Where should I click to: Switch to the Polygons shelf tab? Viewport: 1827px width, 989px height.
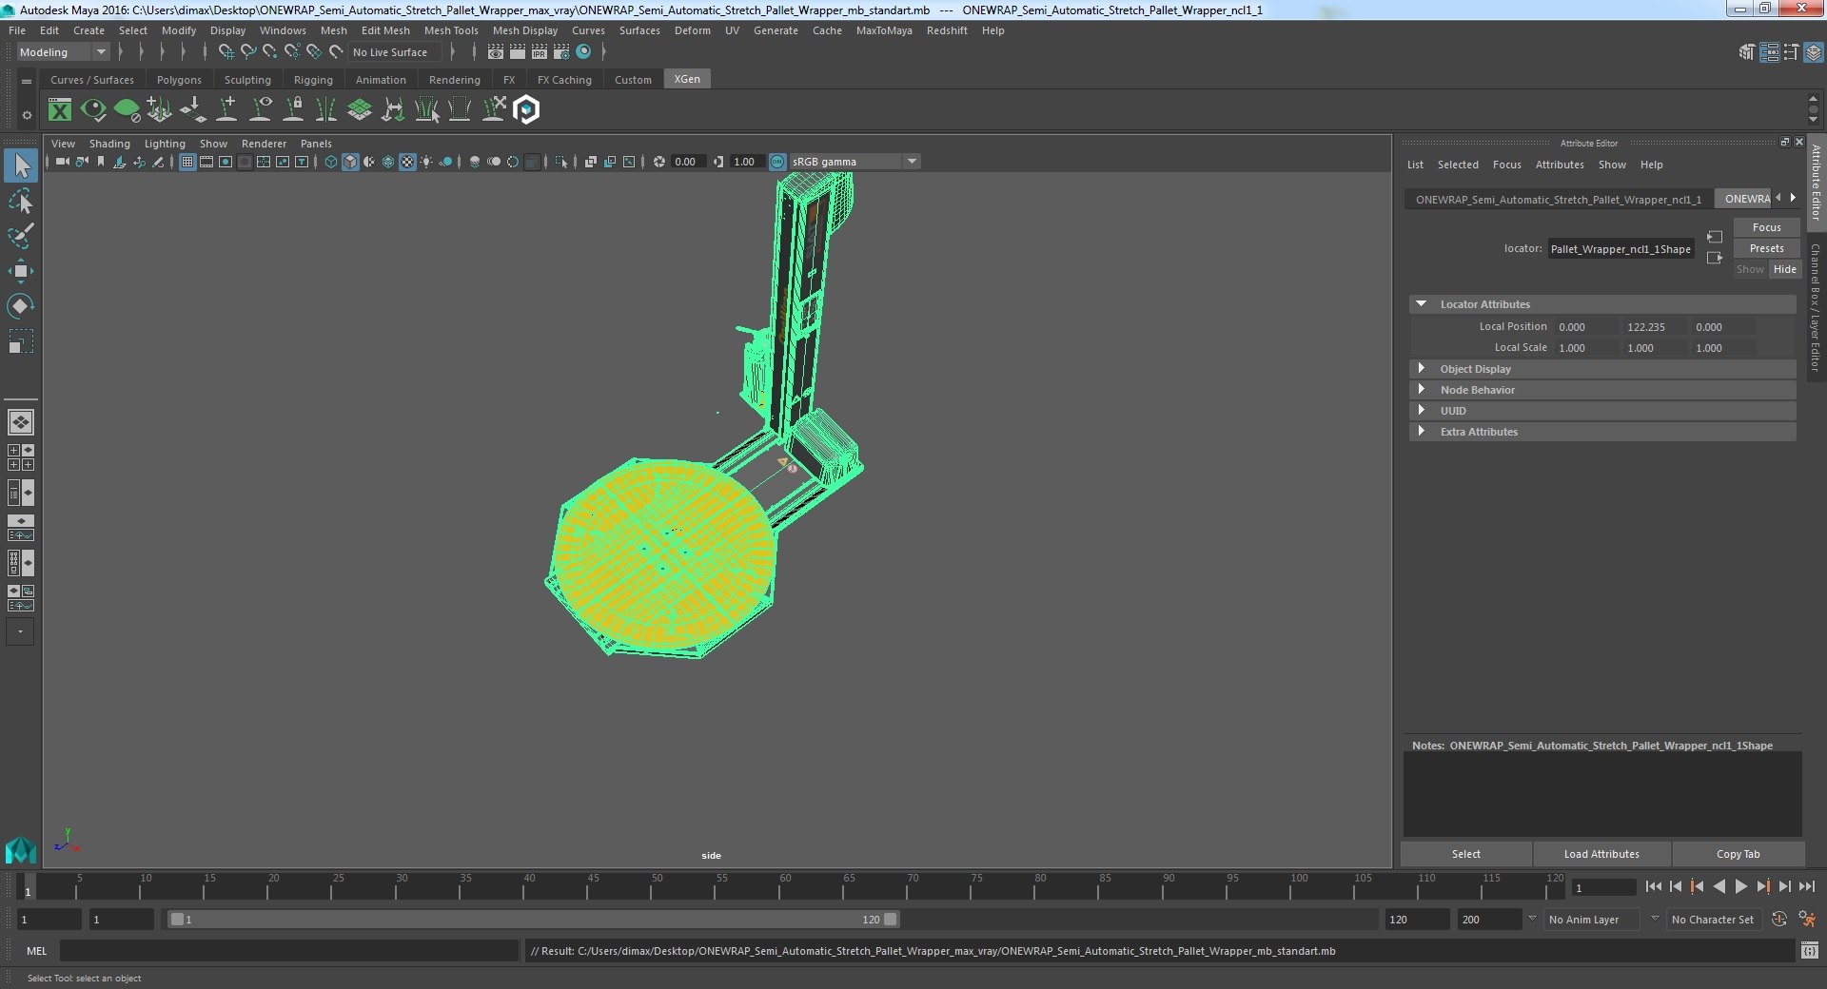point(179,80)
